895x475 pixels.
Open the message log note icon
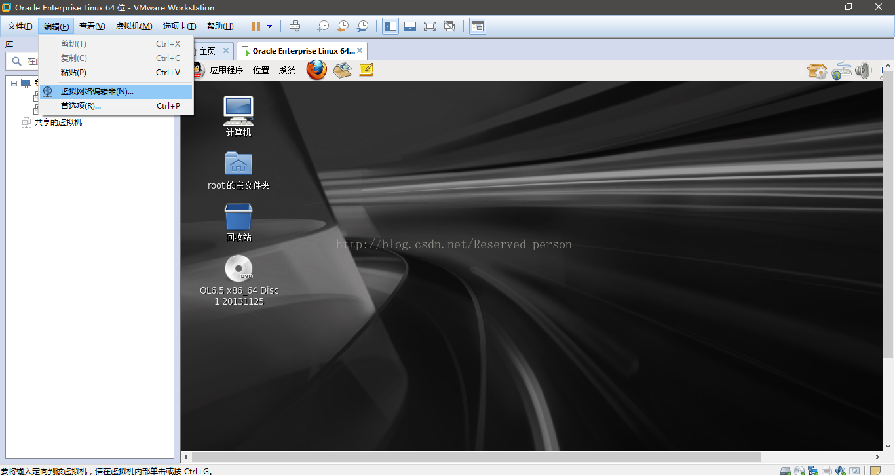(875, 470)
